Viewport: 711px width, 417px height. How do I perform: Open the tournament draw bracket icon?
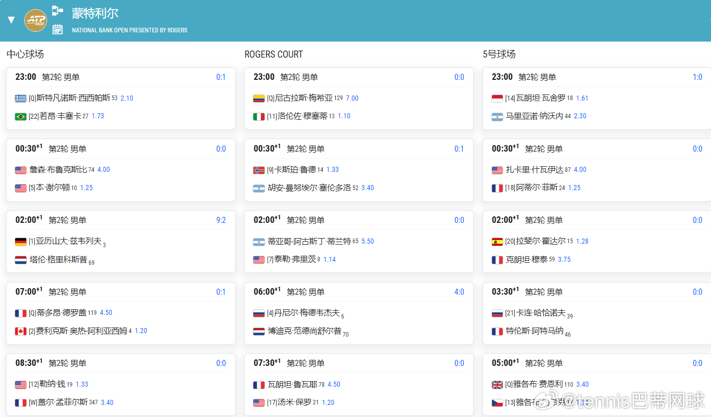(x=58, y=10)
